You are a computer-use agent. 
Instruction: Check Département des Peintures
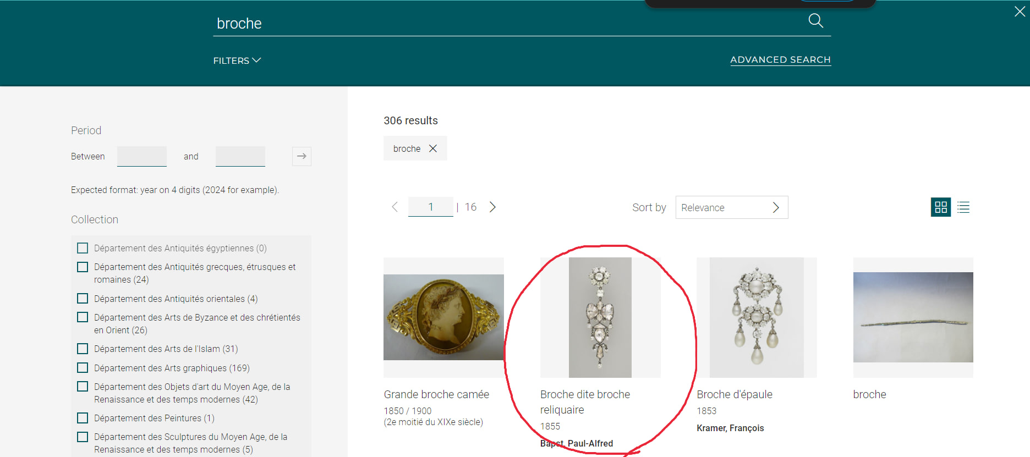click(83, 418)
